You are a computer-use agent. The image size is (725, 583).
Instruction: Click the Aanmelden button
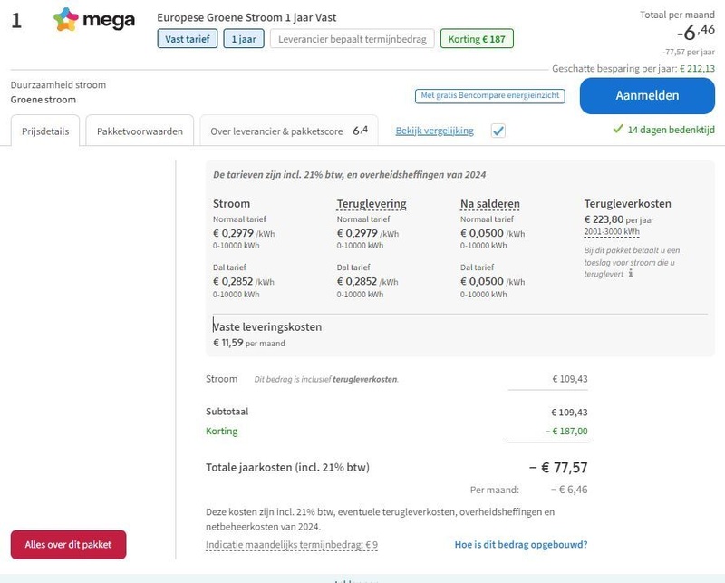(x=647, y=96)
